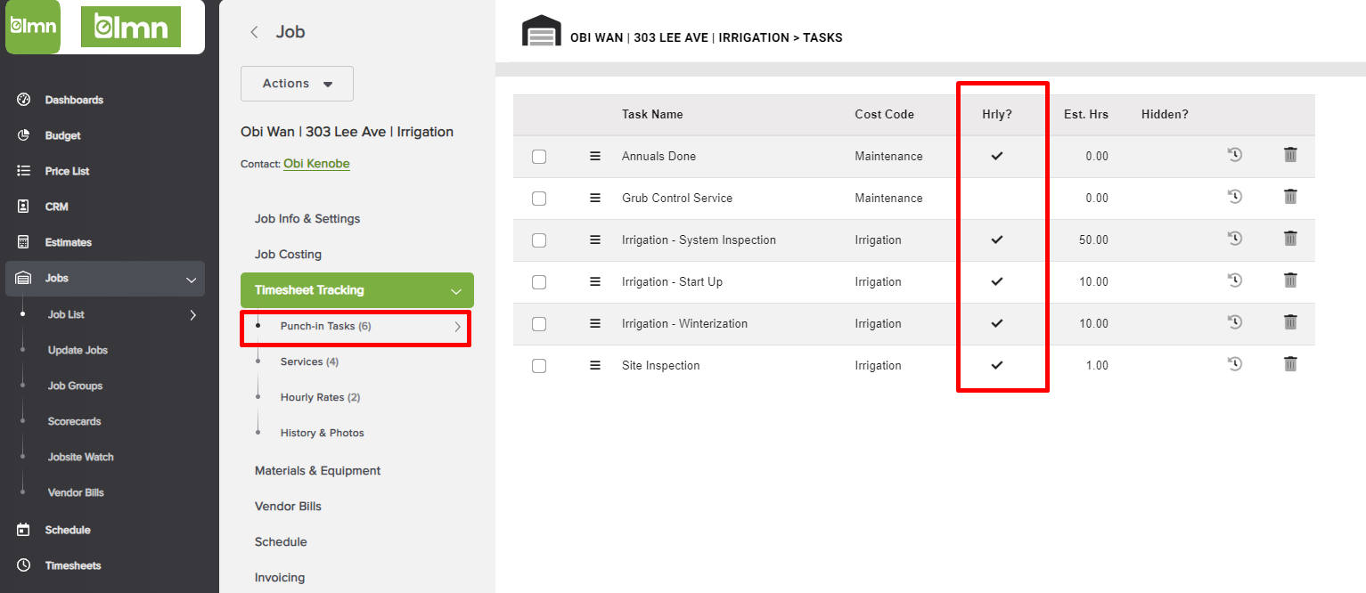
Task: Click the 50.00 estimated hours value
Action: point(1094,240)
